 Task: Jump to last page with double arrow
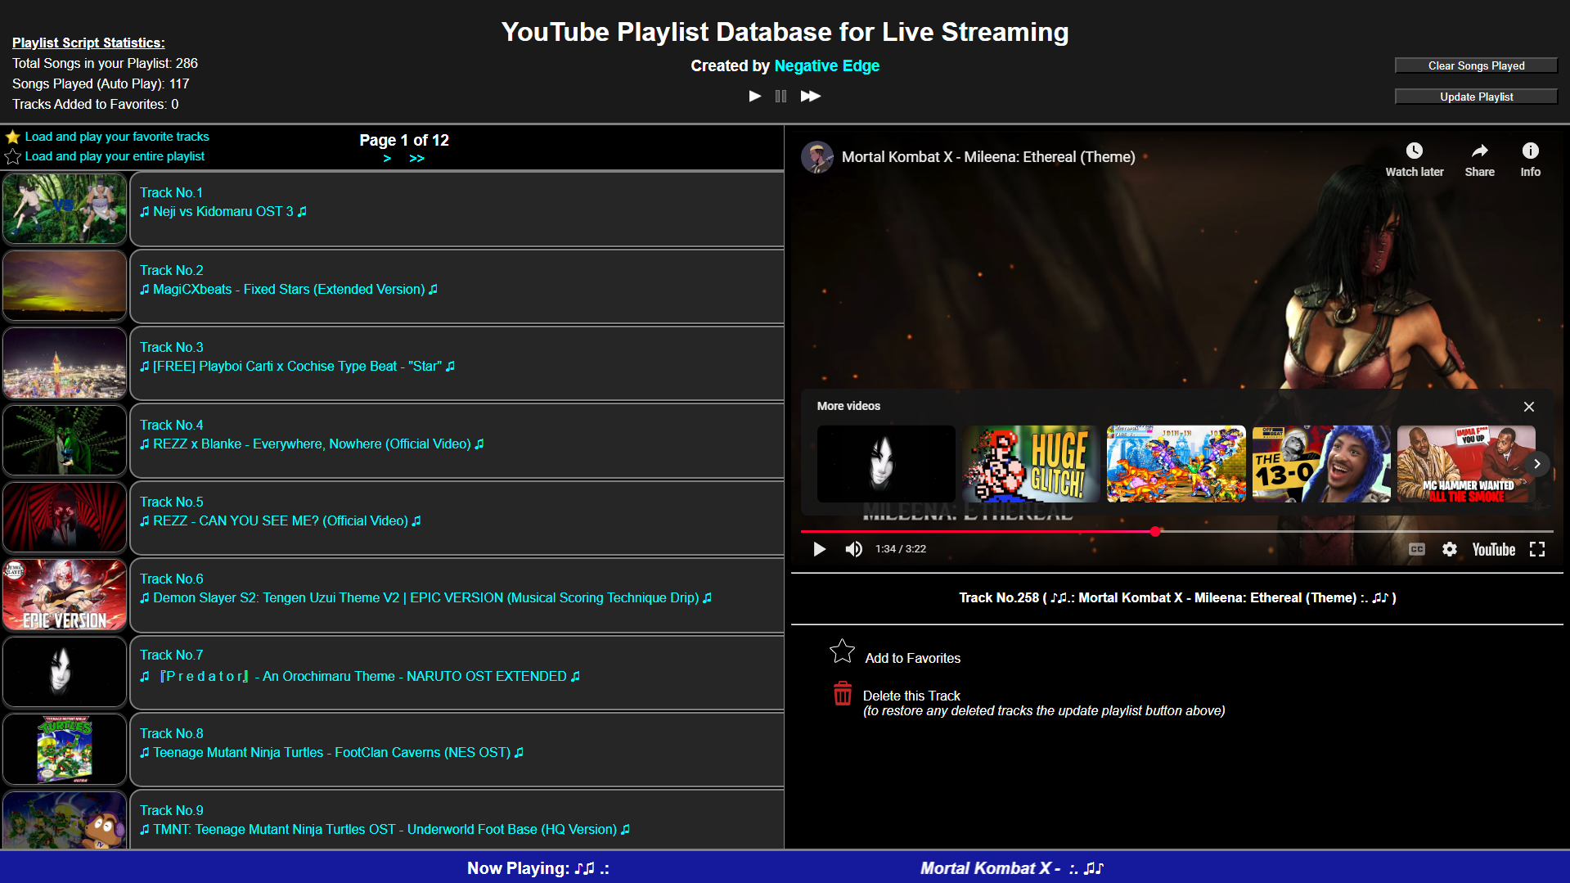(416, 159)
